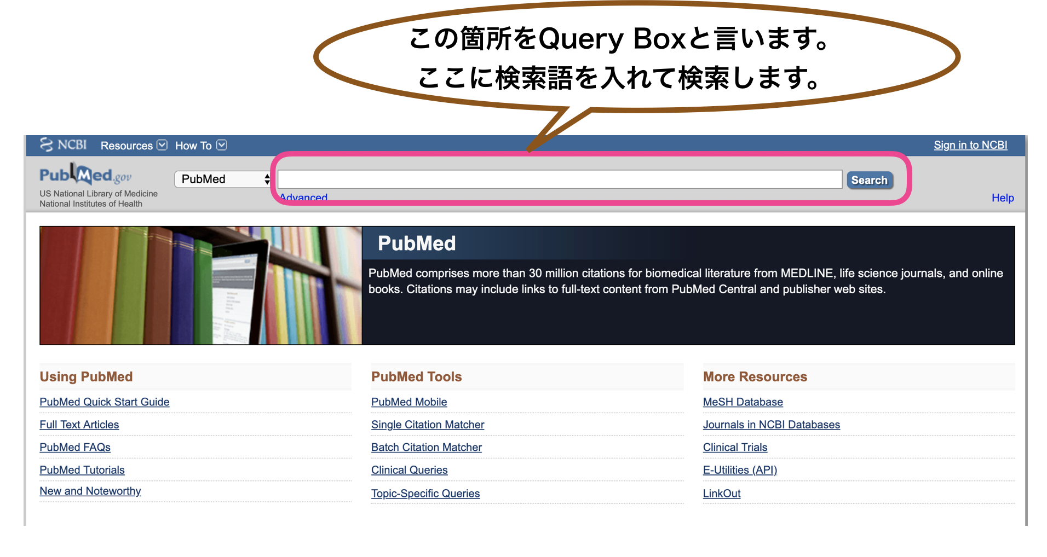Open the MeSH Database

pos(743,402)
